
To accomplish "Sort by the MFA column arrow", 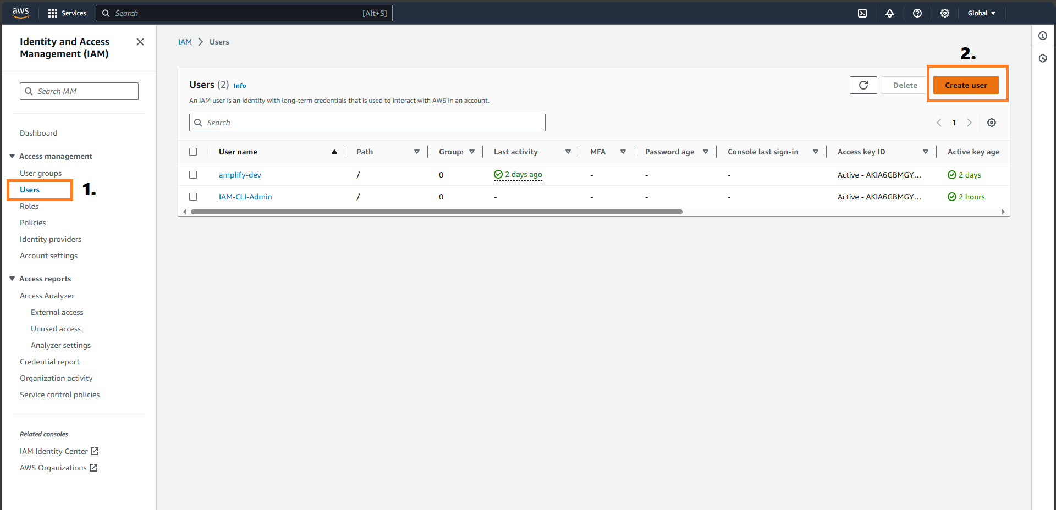I will coord(623,152).
